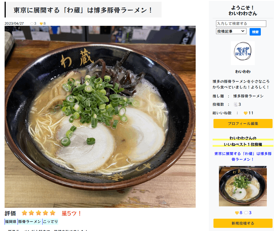Select the 福岡県 tag

coord(11,222)
